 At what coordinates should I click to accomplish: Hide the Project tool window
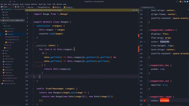click(x=23, y=7)
